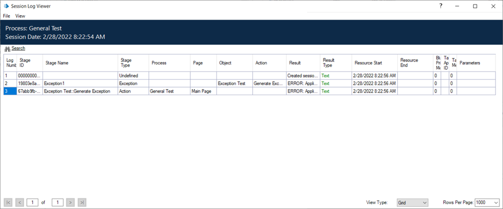Screen dimensions: 503x209
Task: Click the total pages field
Action: coord(57,202)
